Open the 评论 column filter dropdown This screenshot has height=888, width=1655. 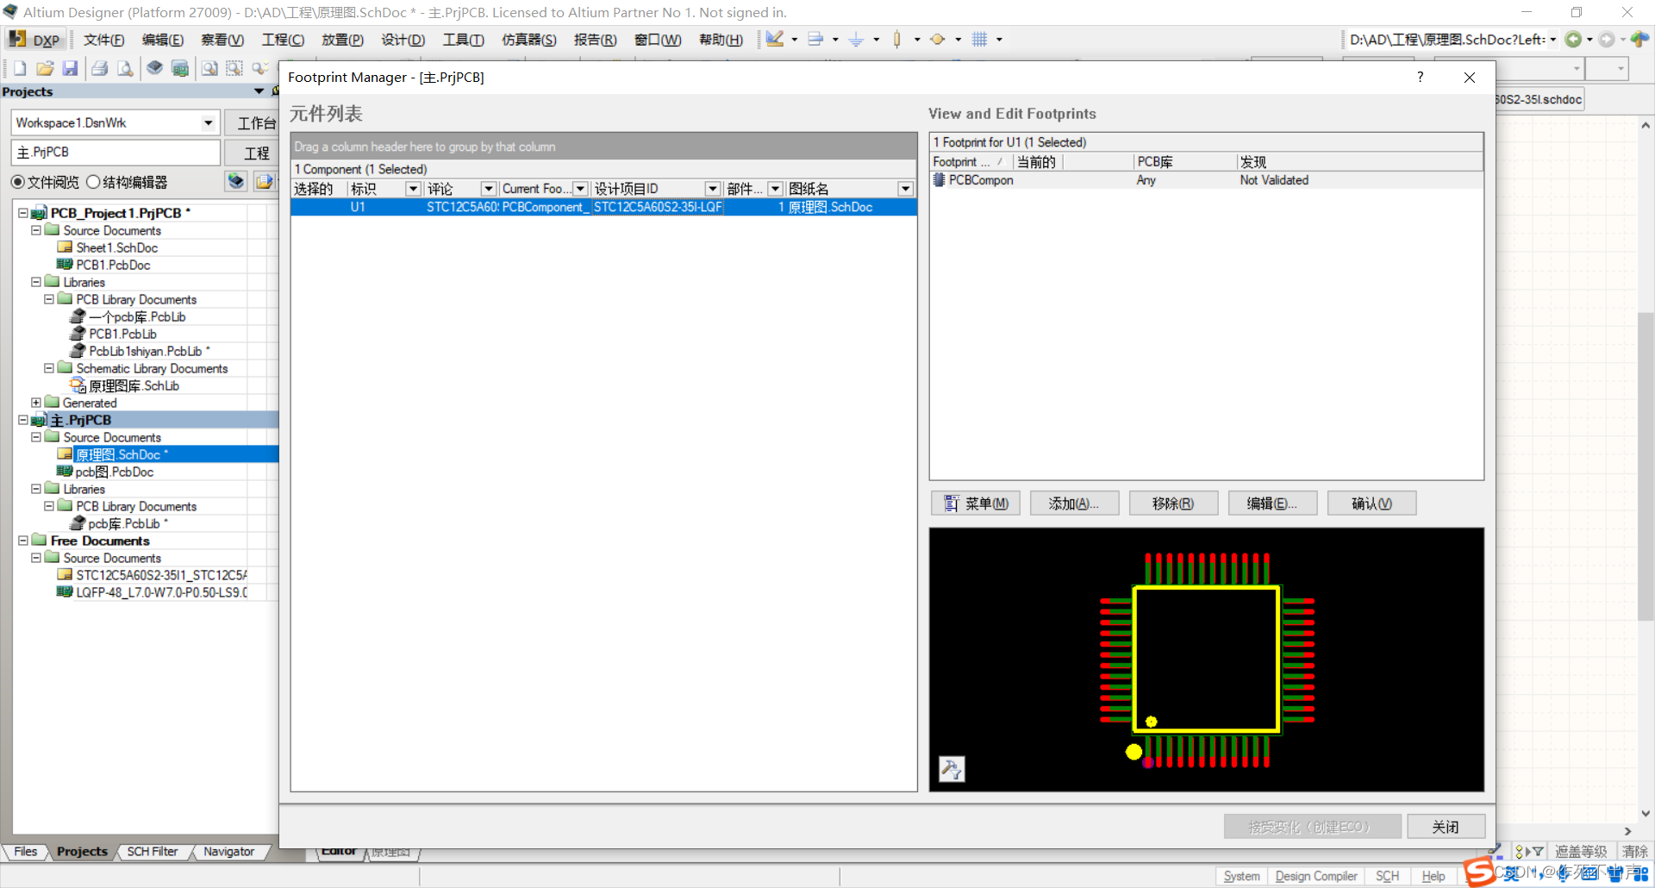[x=488, y=189]
